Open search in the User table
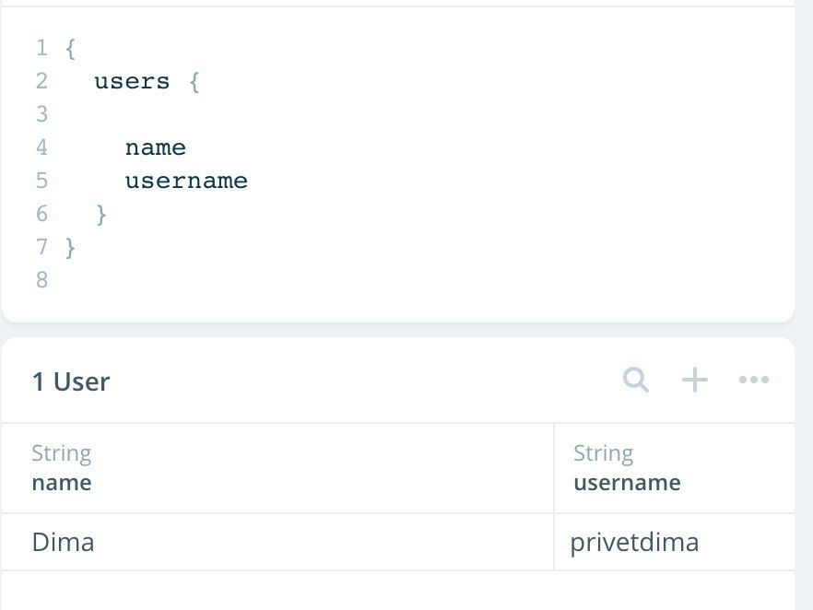Image resolution: width=813 pixels, height=610 pixels. pos(636,380)
